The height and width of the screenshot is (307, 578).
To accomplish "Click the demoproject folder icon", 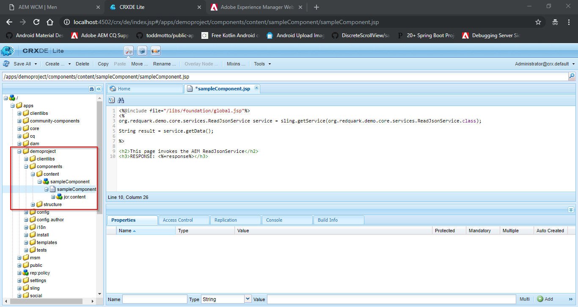I will coord(26,151).
